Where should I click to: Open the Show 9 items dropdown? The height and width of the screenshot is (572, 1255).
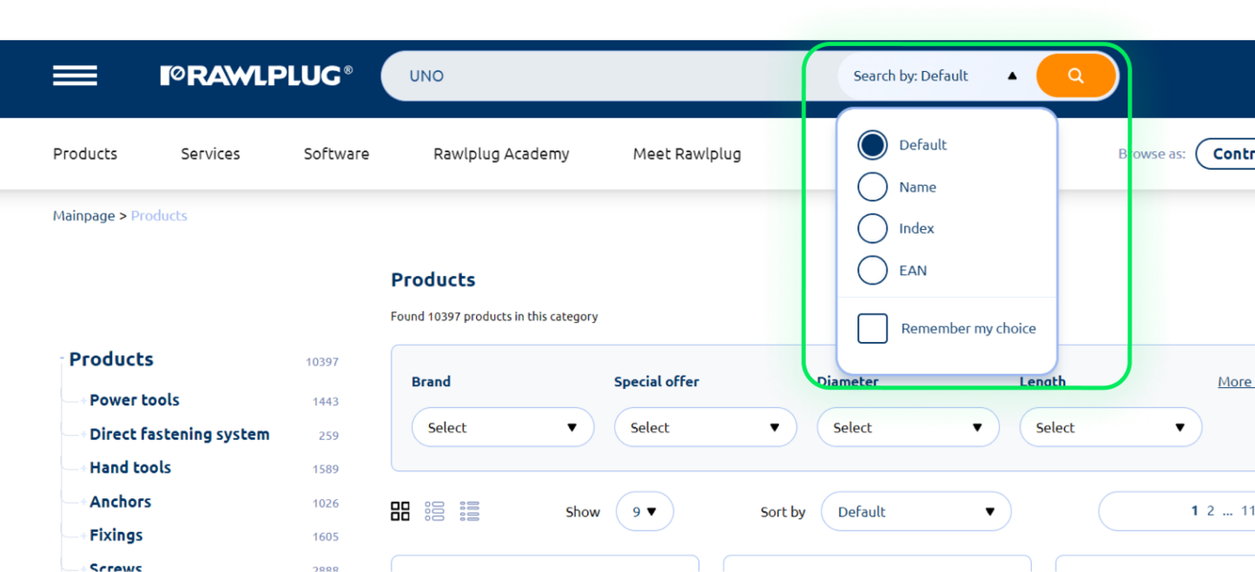645,512
